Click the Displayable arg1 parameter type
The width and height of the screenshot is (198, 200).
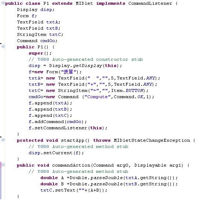click(x=150, y=166)
